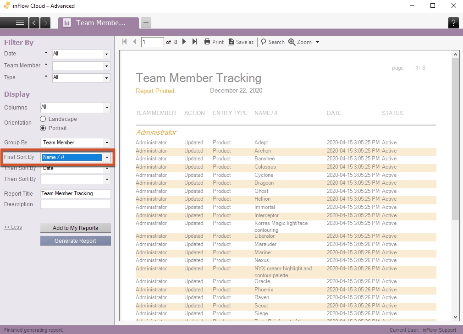Screen dimensions: 463x334
Task: Go back with the left arrow button
Action: [34, 23]
